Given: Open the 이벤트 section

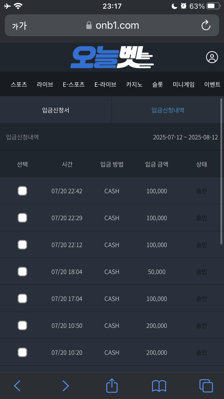Looking at the screenshot, I should pyautogui.click(x=213, y=84).
